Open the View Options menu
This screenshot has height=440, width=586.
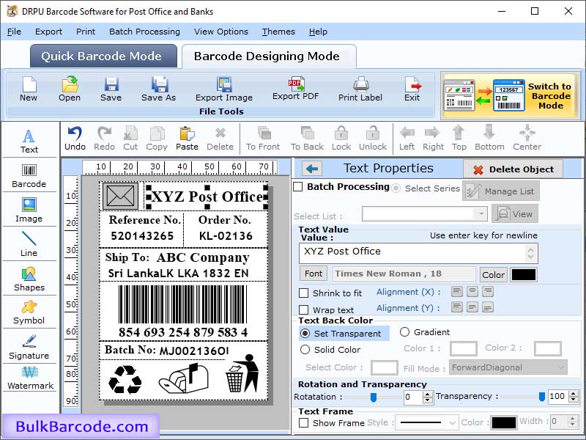point(221,32)
